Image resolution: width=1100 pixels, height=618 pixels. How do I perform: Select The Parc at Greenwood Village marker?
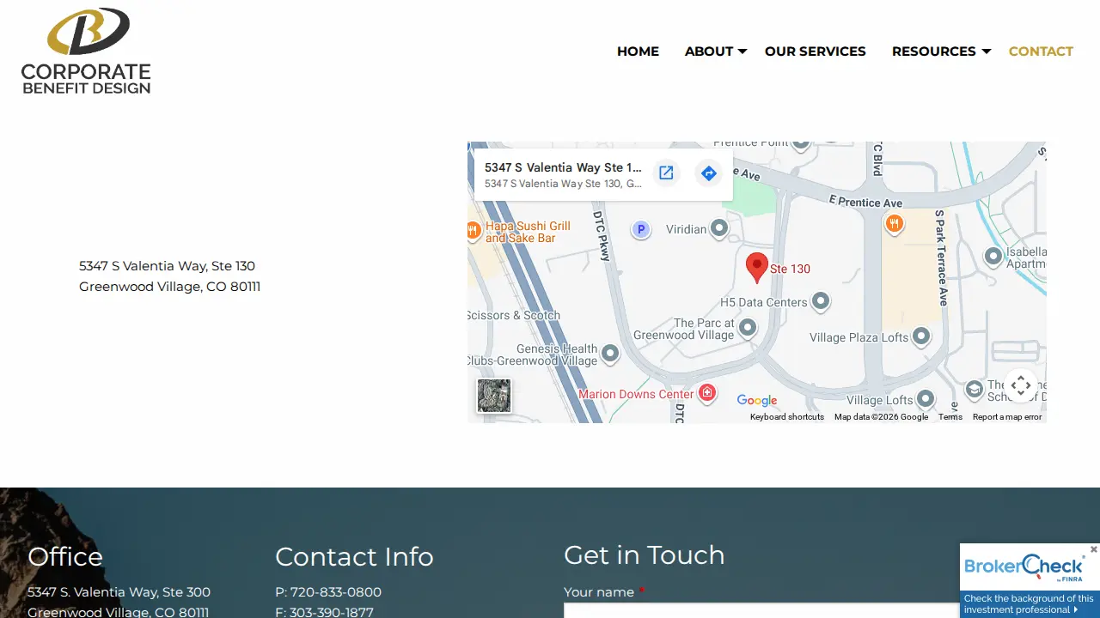(748, 328)
